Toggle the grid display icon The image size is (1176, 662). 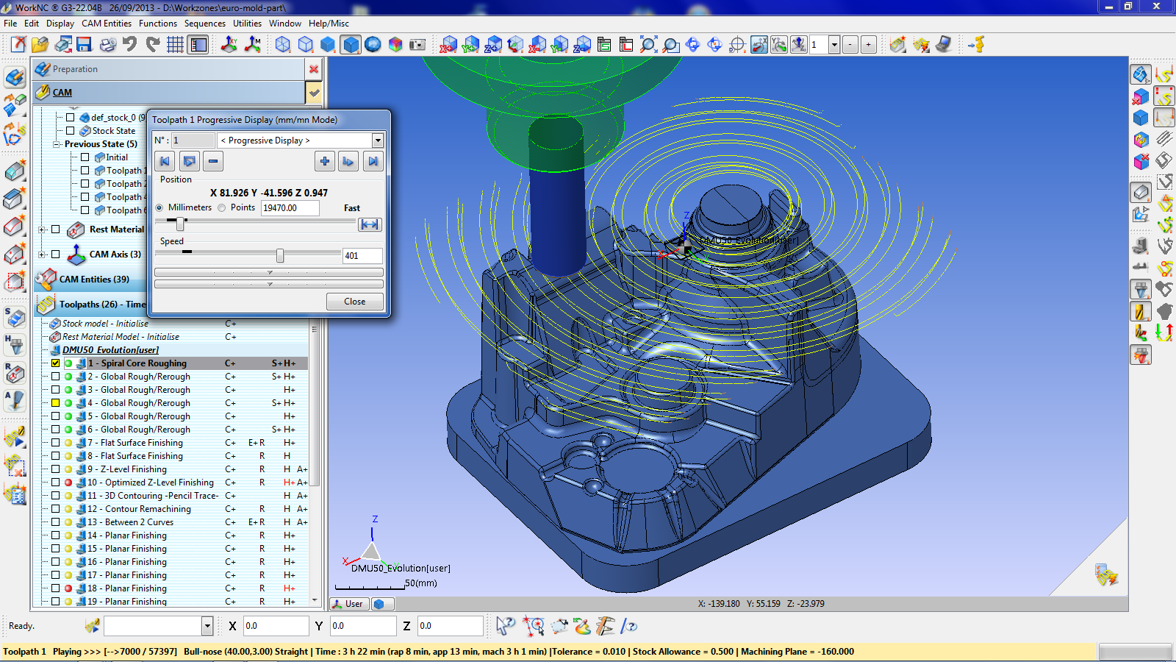[x=175, y=45]
